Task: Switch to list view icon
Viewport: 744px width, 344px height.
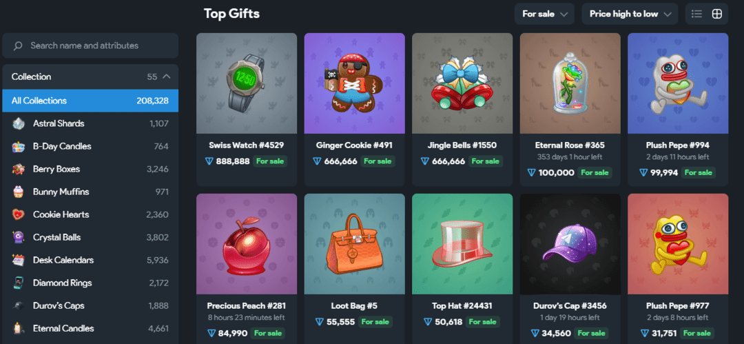Action: coord(696,14)
